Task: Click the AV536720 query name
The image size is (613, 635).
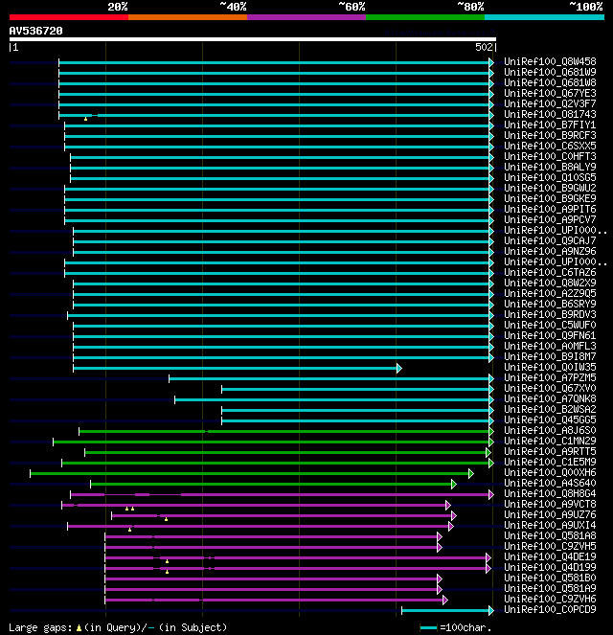Action: pos(35,31)
